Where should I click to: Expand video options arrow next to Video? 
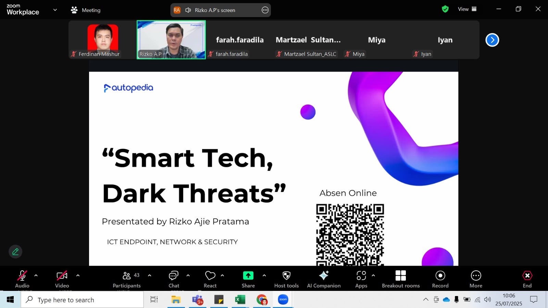coord(78,275)
